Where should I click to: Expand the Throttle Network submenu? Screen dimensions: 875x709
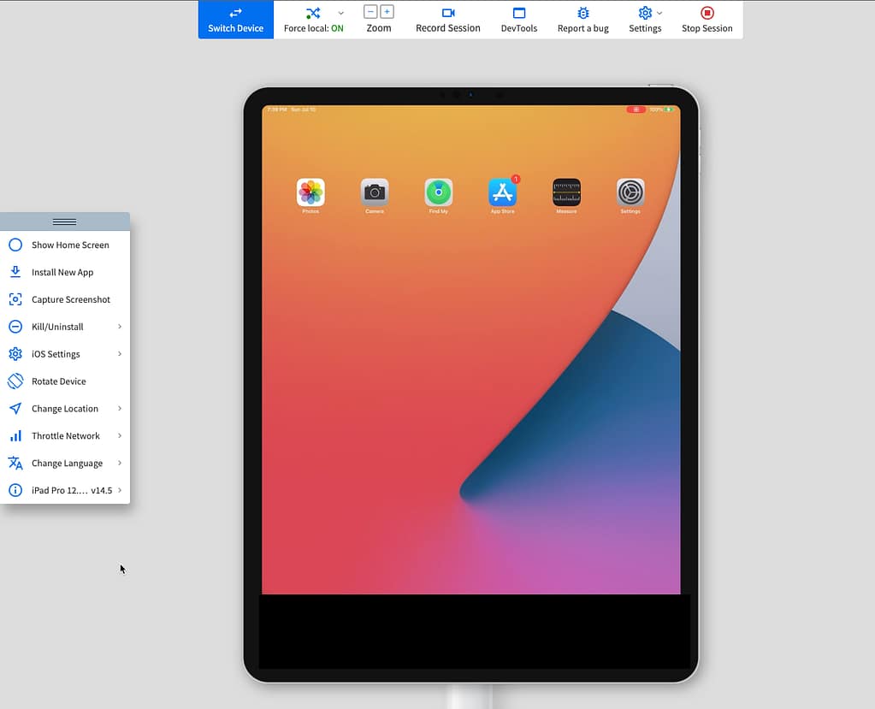pos(65,436)
